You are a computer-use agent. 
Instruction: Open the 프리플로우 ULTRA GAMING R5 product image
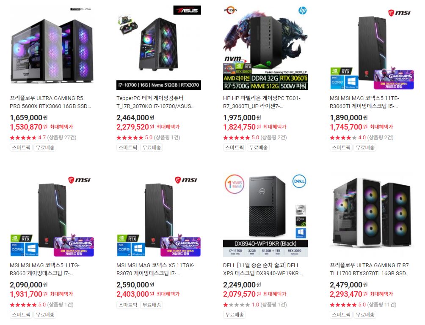click(x=52, y=48)
